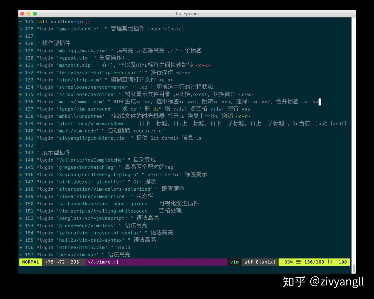This screenshot has height=299, width=374.
Task: Click the red <c-%> shortcut text on the matchit line
Action: [x=203, y=65]
